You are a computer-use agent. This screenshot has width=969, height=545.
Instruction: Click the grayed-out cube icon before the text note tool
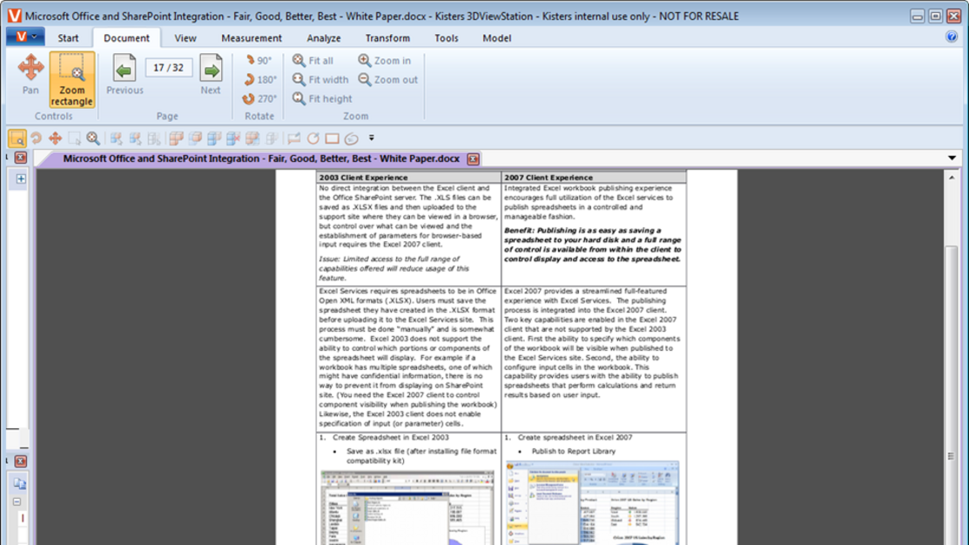[x=272, y=138]
